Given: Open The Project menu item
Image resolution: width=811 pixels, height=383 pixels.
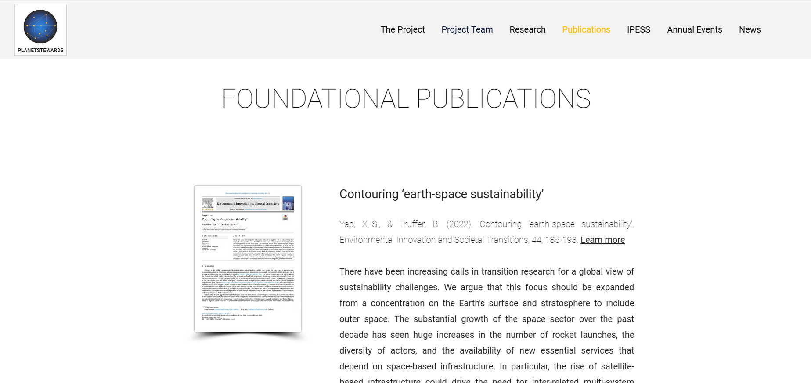Looking at the screenshot, I should 403,29.
